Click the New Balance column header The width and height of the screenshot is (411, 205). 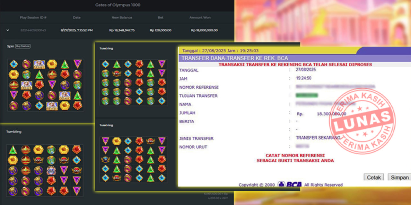[122, 18]
